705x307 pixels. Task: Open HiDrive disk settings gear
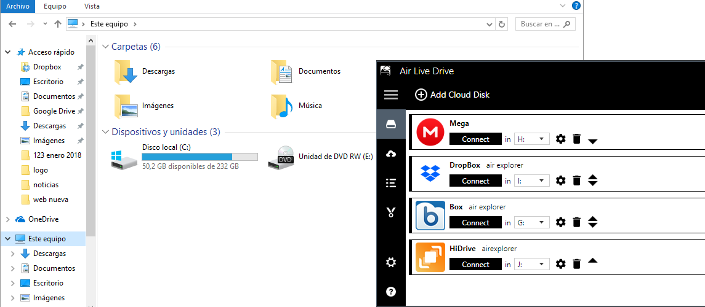[x=560, y=264]
